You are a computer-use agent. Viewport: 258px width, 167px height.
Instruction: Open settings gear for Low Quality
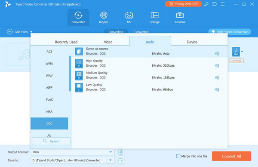(x=217, y=90)
